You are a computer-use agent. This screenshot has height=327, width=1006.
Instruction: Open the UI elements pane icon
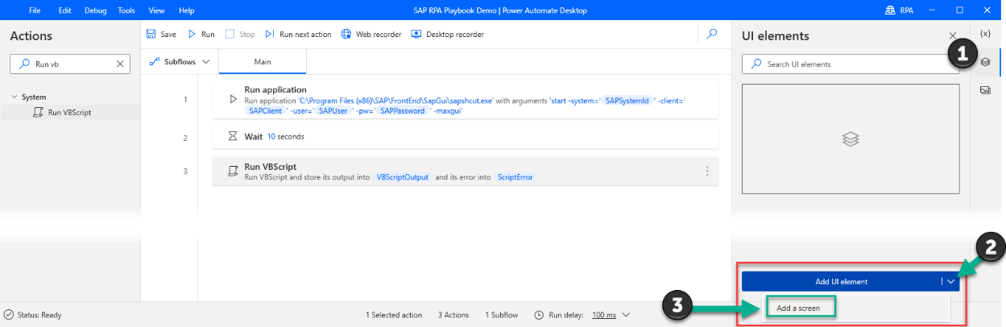985,62
